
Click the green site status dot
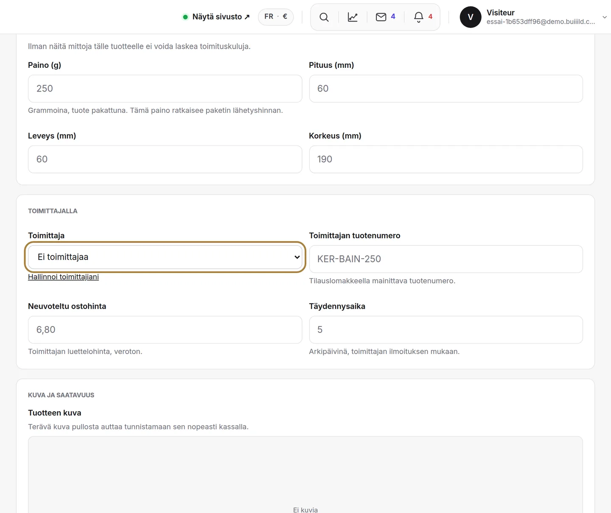point(185,17)
